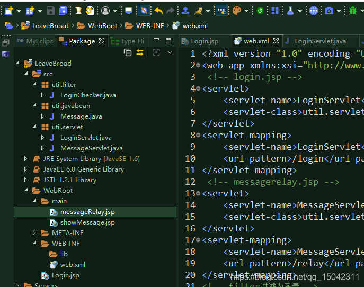Open the Login.jsp editor tab
This screenshot has height=287, width=364.
point(200,41)
